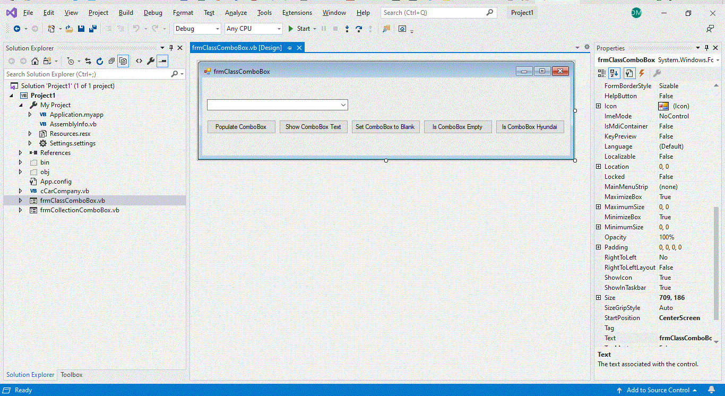The width and height of the screenshot is (725, 396).
Task: Expand the References tree node
Action: 21,153
